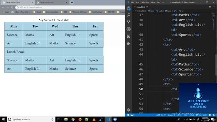Open the React bookmarks folder
This screenshot has height=122, width=217.
click(37, 12)
